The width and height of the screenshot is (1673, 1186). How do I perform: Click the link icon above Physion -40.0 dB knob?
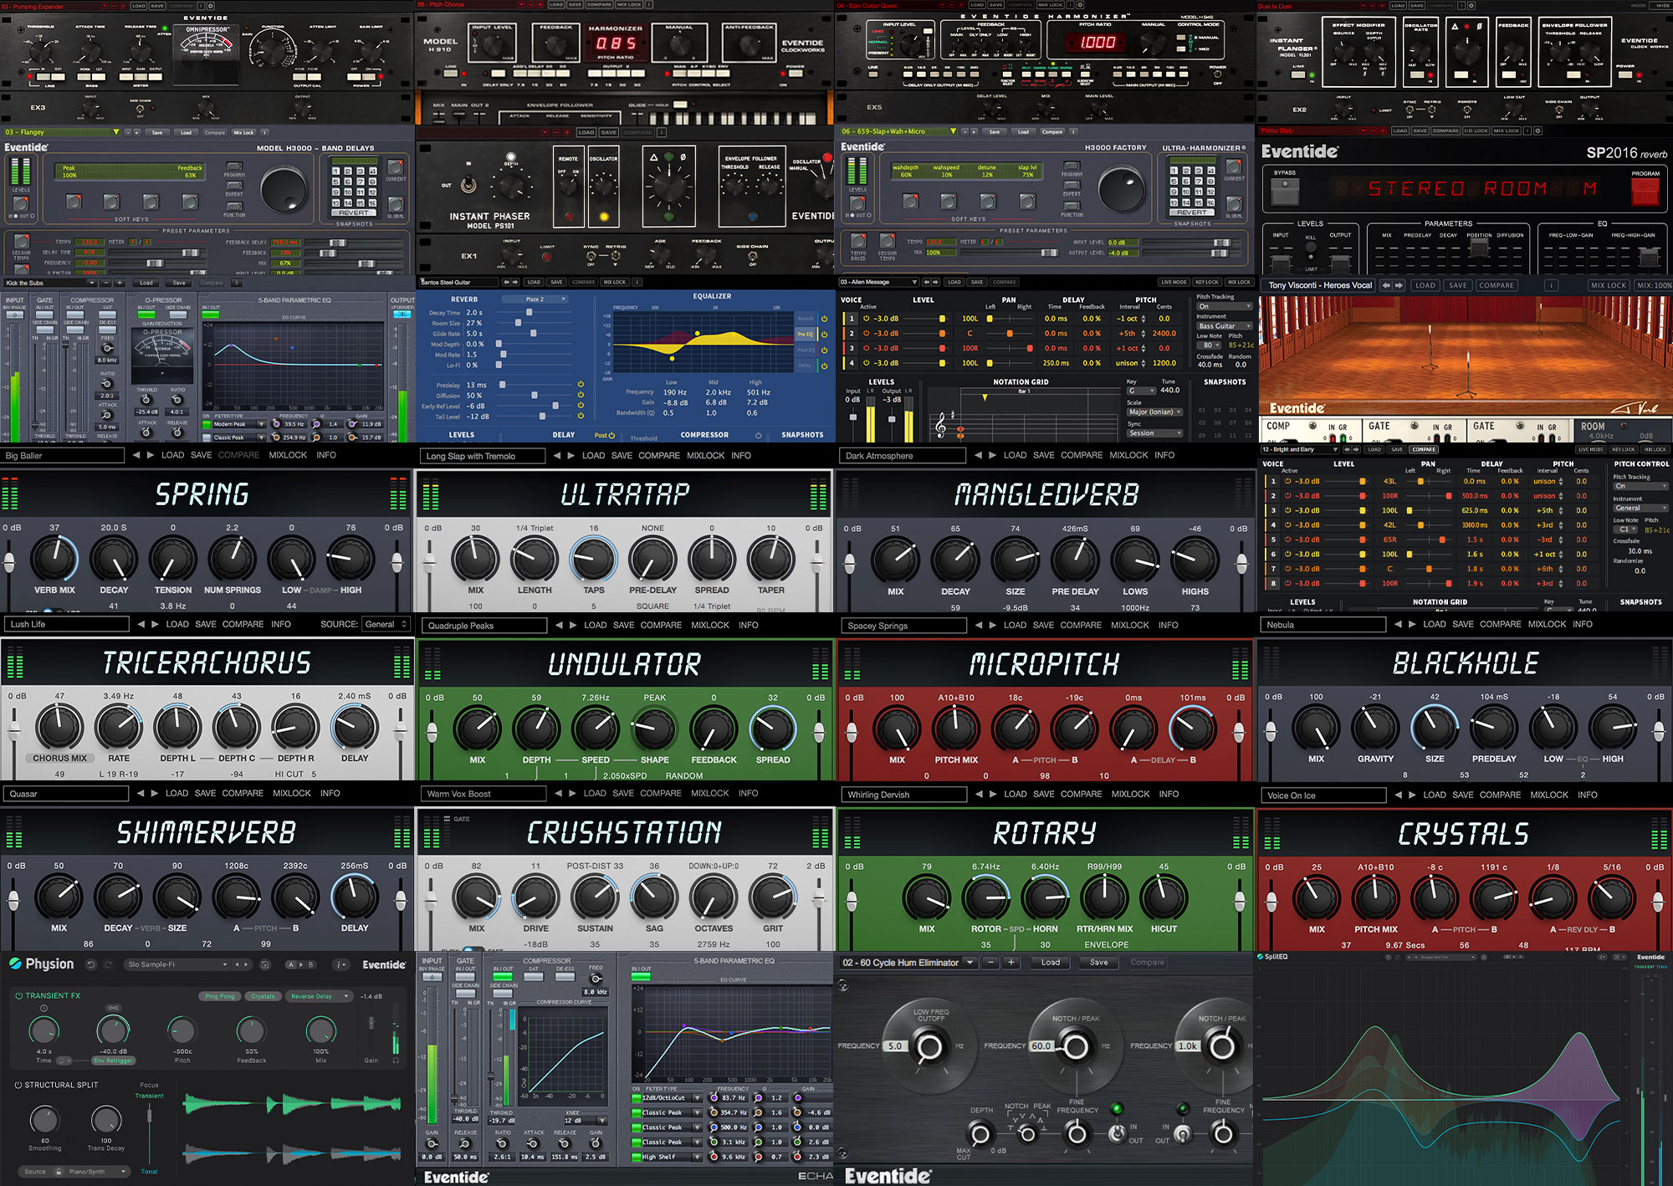113,1007
